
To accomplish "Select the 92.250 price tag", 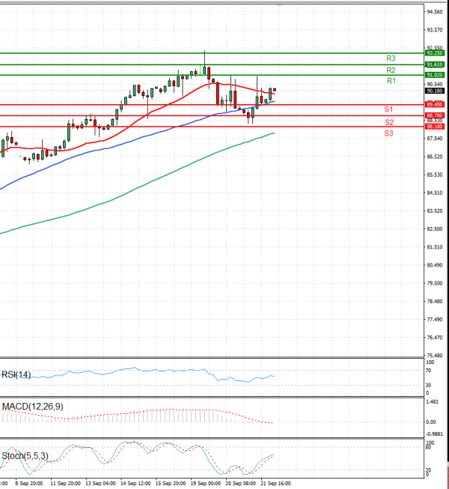I will [434, 53].
